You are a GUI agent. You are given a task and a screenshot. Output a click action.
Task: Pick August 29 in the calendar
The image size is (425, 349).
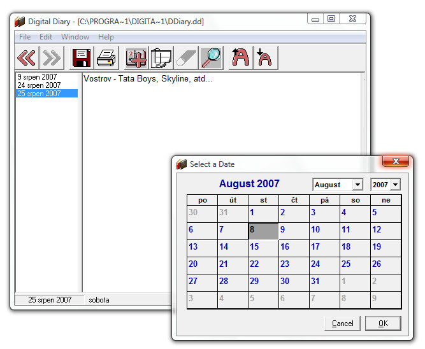coord(263,283)
